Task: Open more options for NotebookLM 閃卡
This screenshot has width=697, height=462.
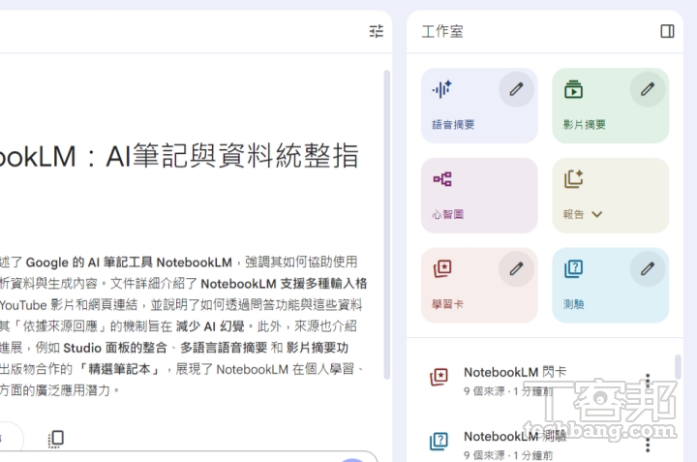Action: (x=648, y=381)
